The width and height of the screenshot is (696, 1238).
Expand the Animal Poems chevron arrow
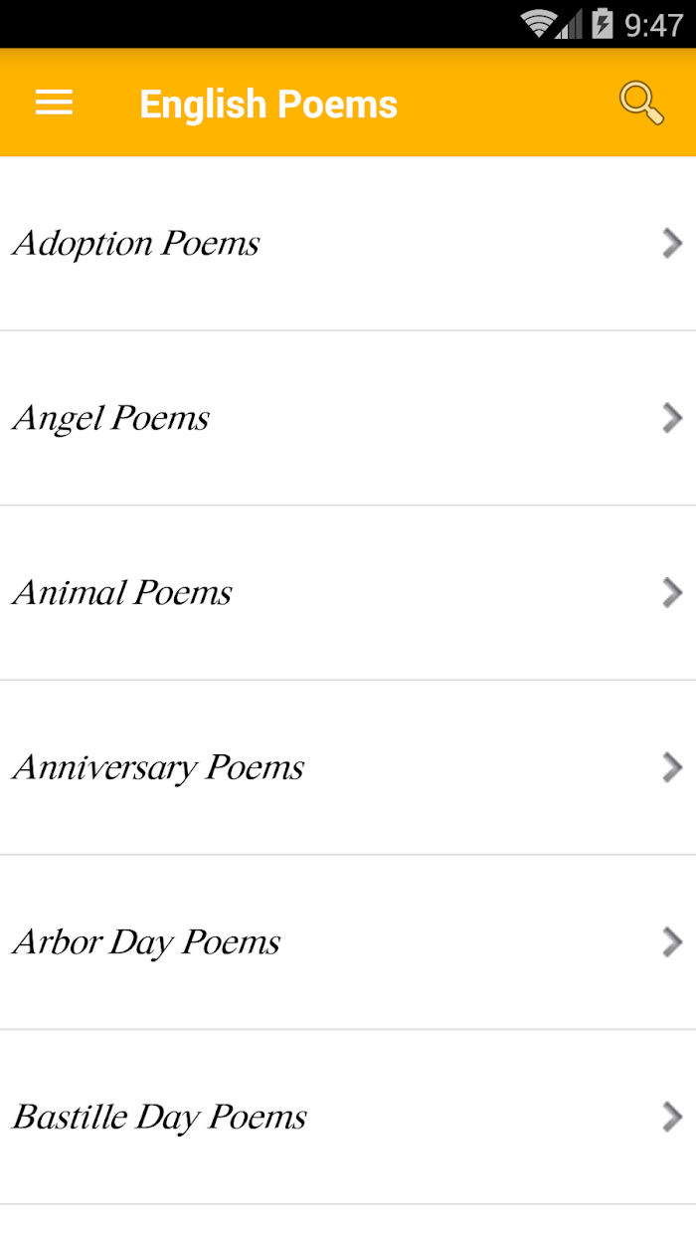[x=673, y=593]
